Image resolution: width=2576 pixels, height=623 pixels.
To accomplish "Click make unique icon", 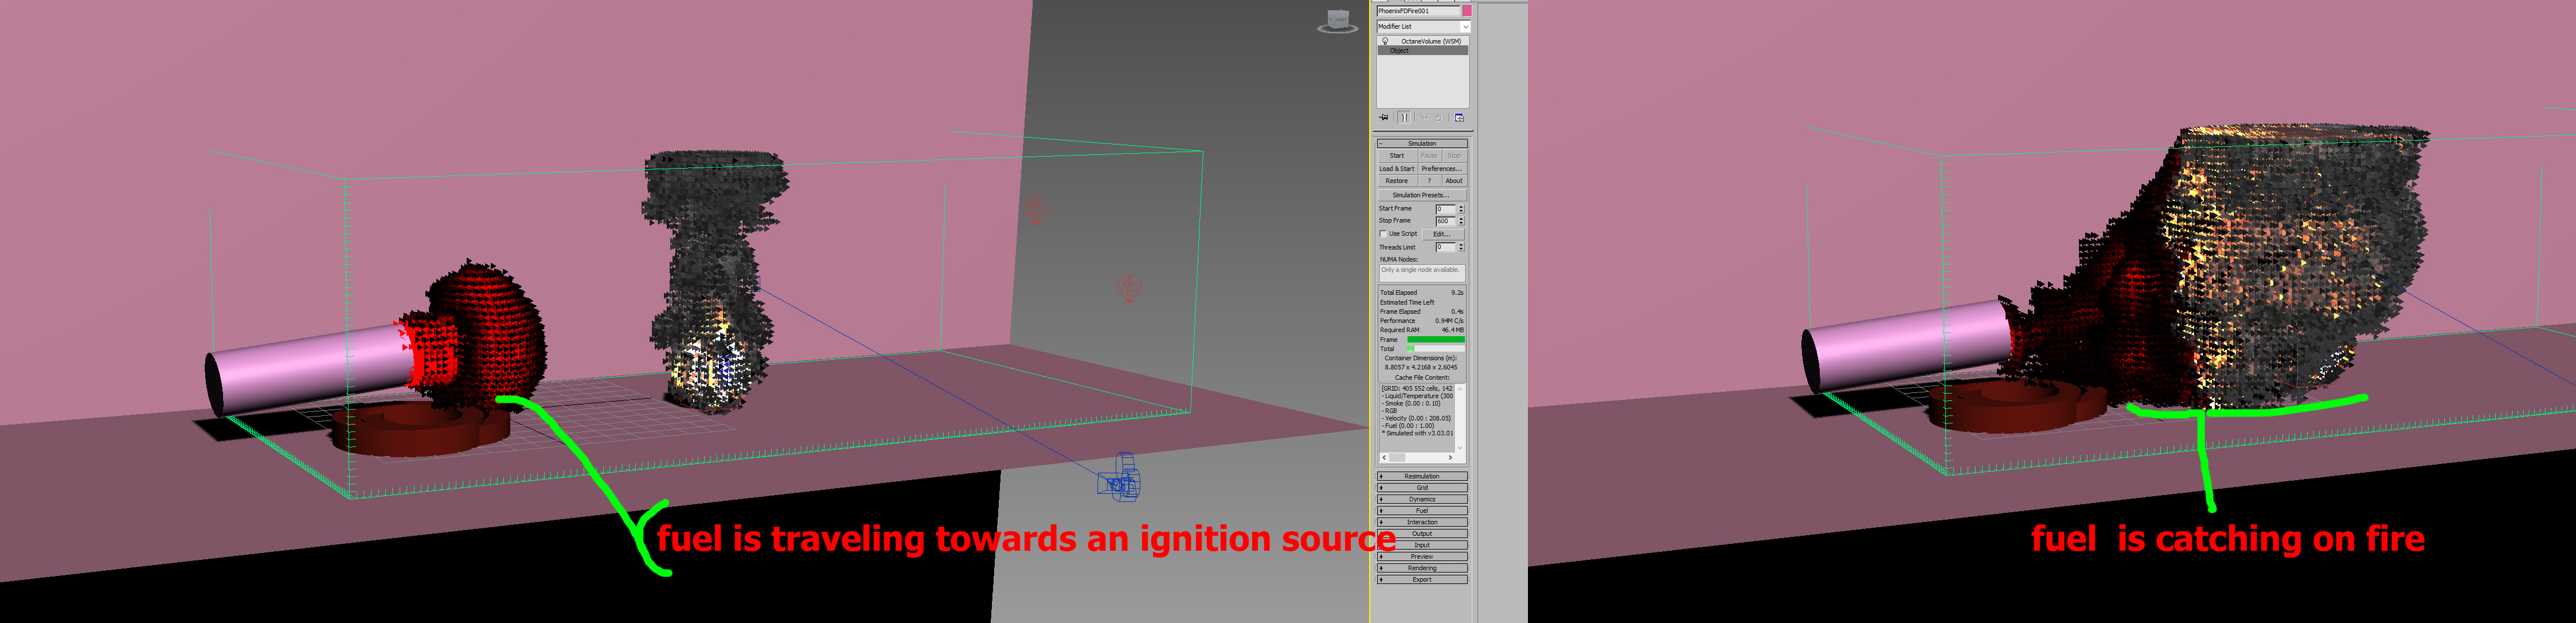I will tap(1425, 117).
